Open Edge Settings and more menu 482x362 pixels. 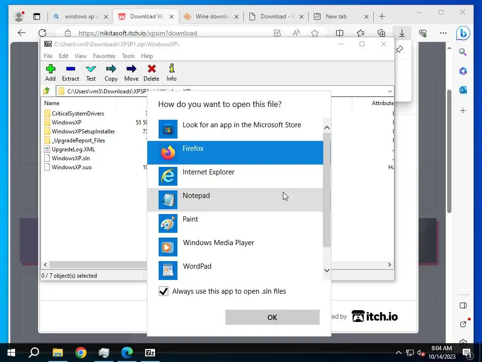[x=443, y=33]
